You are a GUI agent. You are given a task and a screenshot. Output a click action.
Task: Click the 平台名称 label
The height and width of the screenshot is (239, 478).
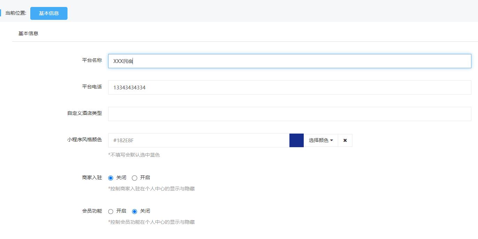pos(92,60)
